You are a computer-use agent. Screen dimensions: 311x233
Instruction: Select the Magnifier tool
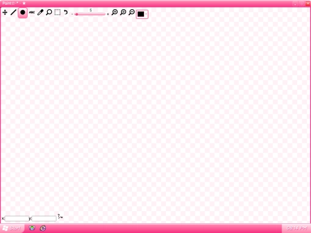point(49,12)
